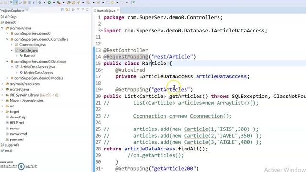Click the package keyword on line 1
306x172 pixels.
(x=114, y=18)
